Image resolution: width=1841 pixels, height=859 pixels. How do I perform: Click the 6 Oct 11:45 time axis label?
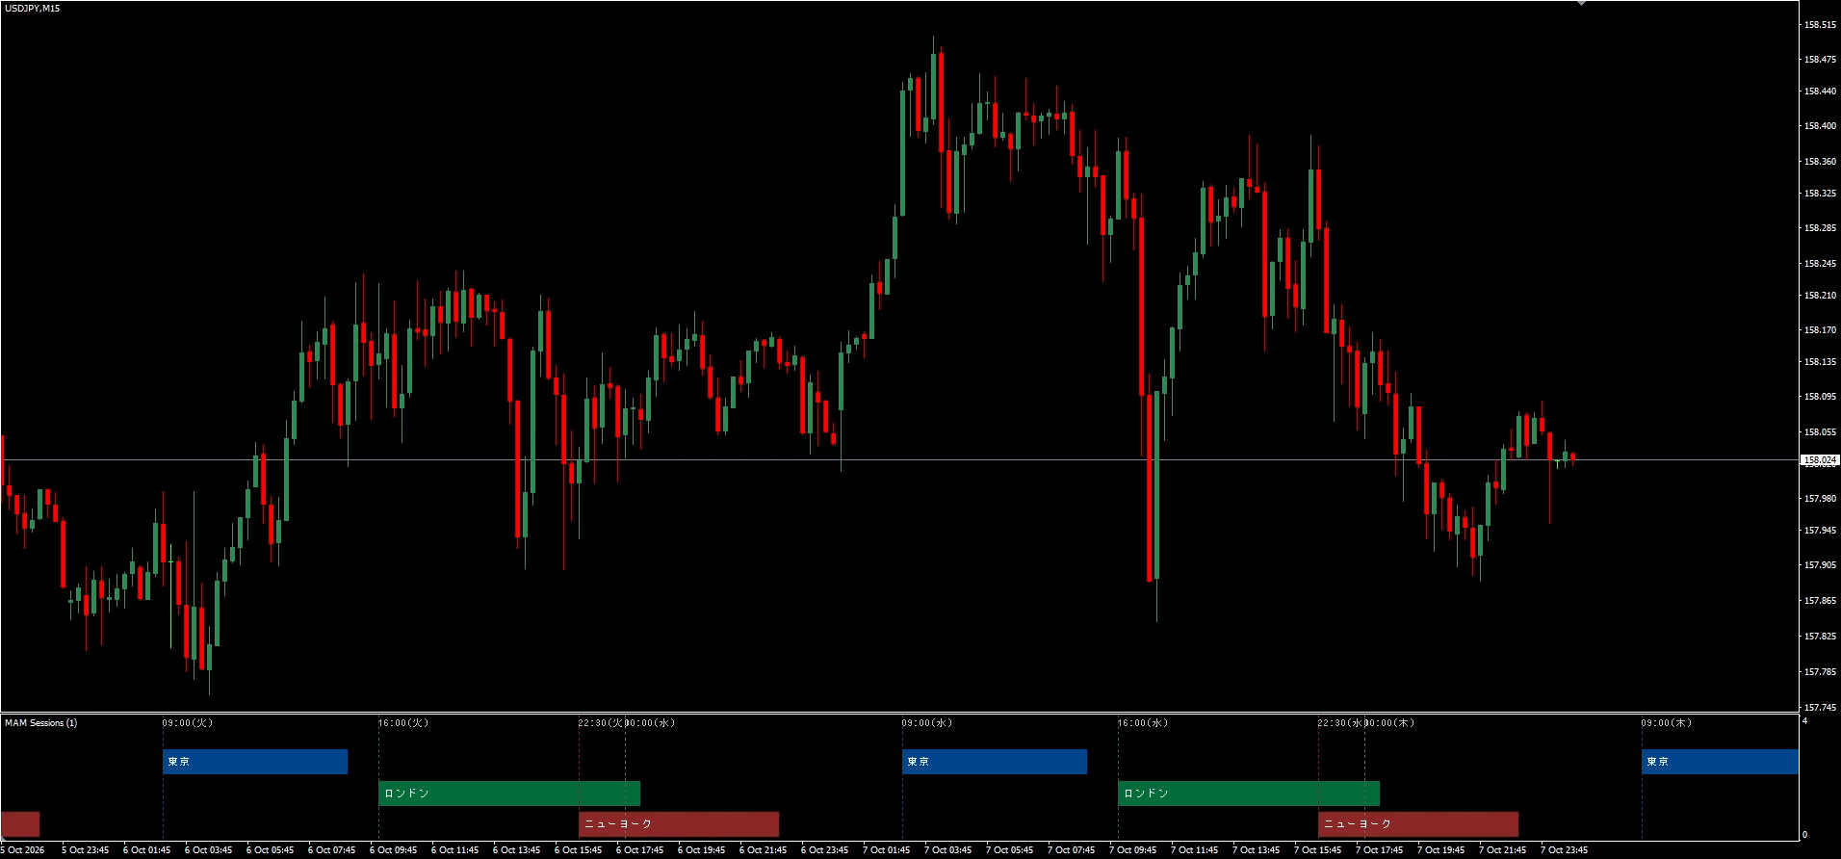(x=455, y=850)
